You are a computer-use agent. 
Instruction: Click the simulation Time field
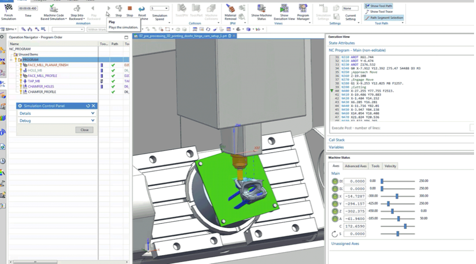(x=27, y=9)
